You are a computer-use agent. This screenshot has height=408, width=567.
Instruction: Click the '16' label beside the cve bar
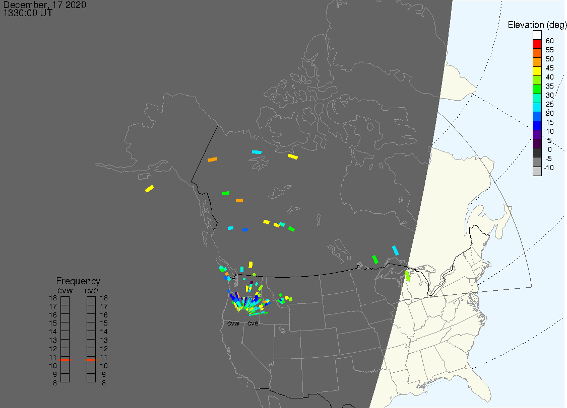pos(104,315)
